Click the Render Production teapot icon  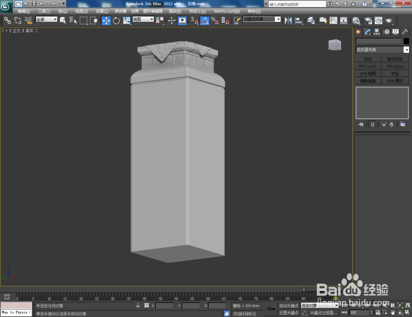point(389,21)
